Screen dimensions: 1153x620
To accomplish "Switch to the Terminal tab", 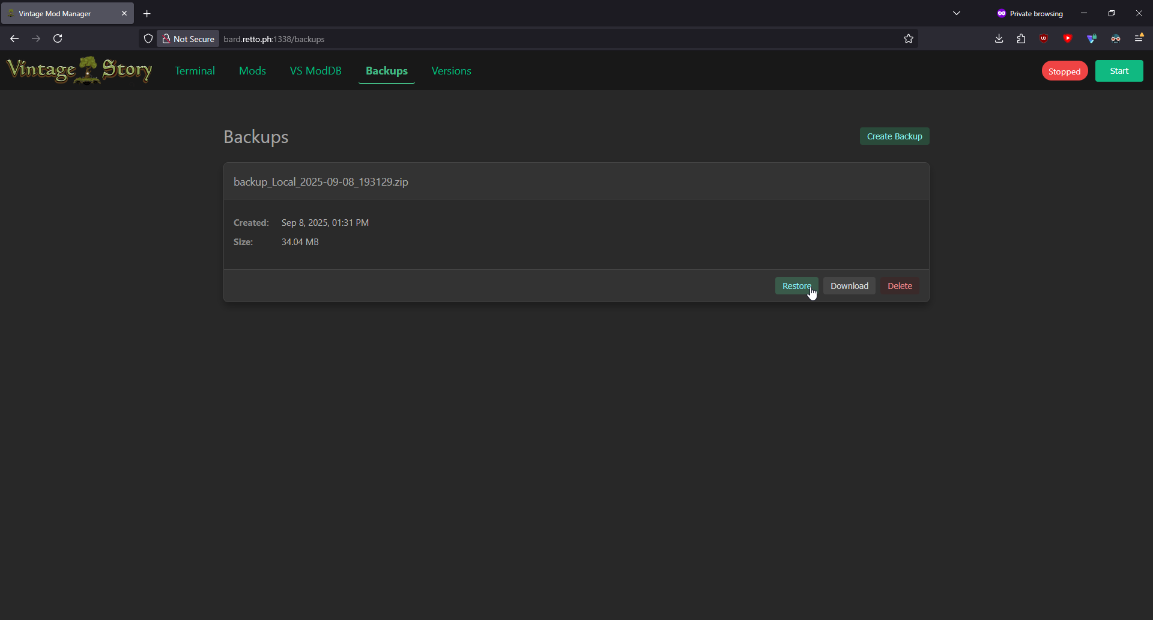I will pos(195,71).
